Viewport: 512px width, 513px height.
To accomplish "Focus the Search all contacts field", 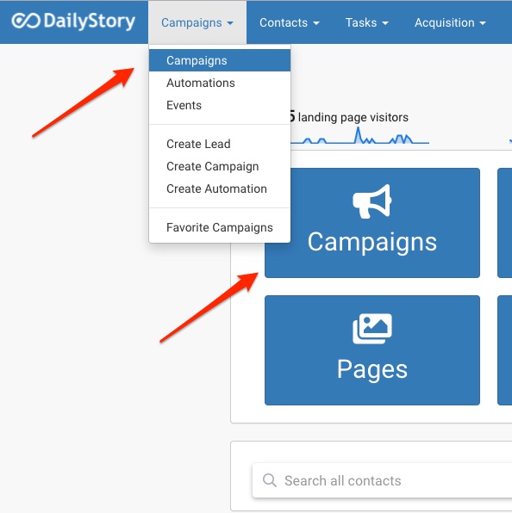I will pos(382,480).
